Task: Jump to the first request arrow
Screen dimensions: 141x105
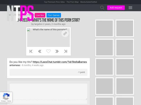Action: (x=31, y=51)
